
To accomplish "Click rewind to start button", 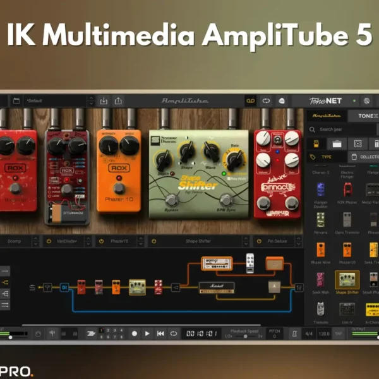I will [x=160, y=334].
